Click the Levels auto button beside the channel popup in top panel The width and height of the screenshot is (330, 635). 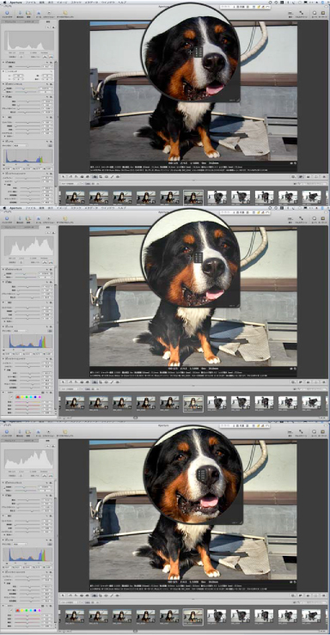click(x=50, y=145)
